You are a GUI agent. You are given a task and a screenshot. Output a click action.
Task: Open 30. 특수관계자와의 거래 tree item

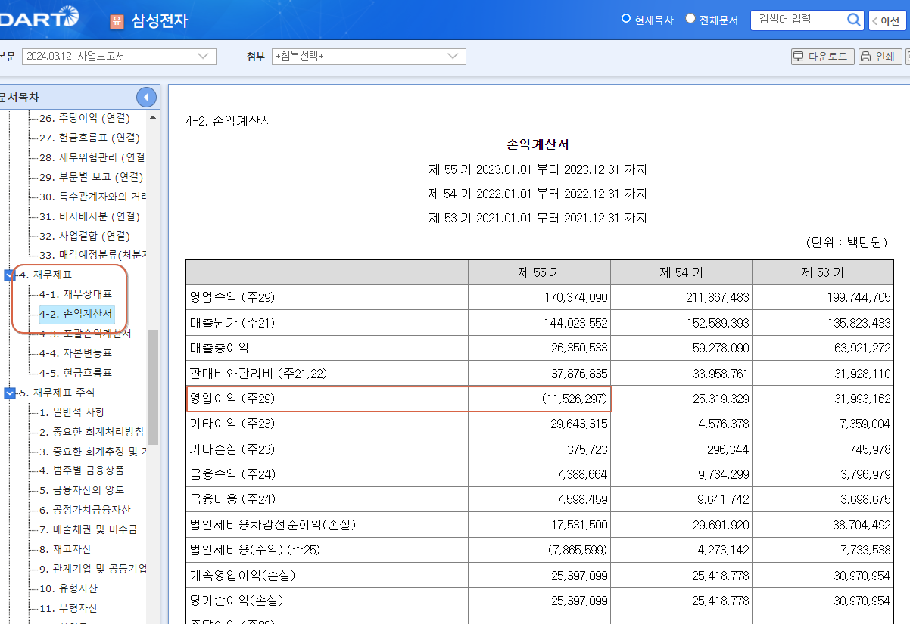tap(92, 197)
